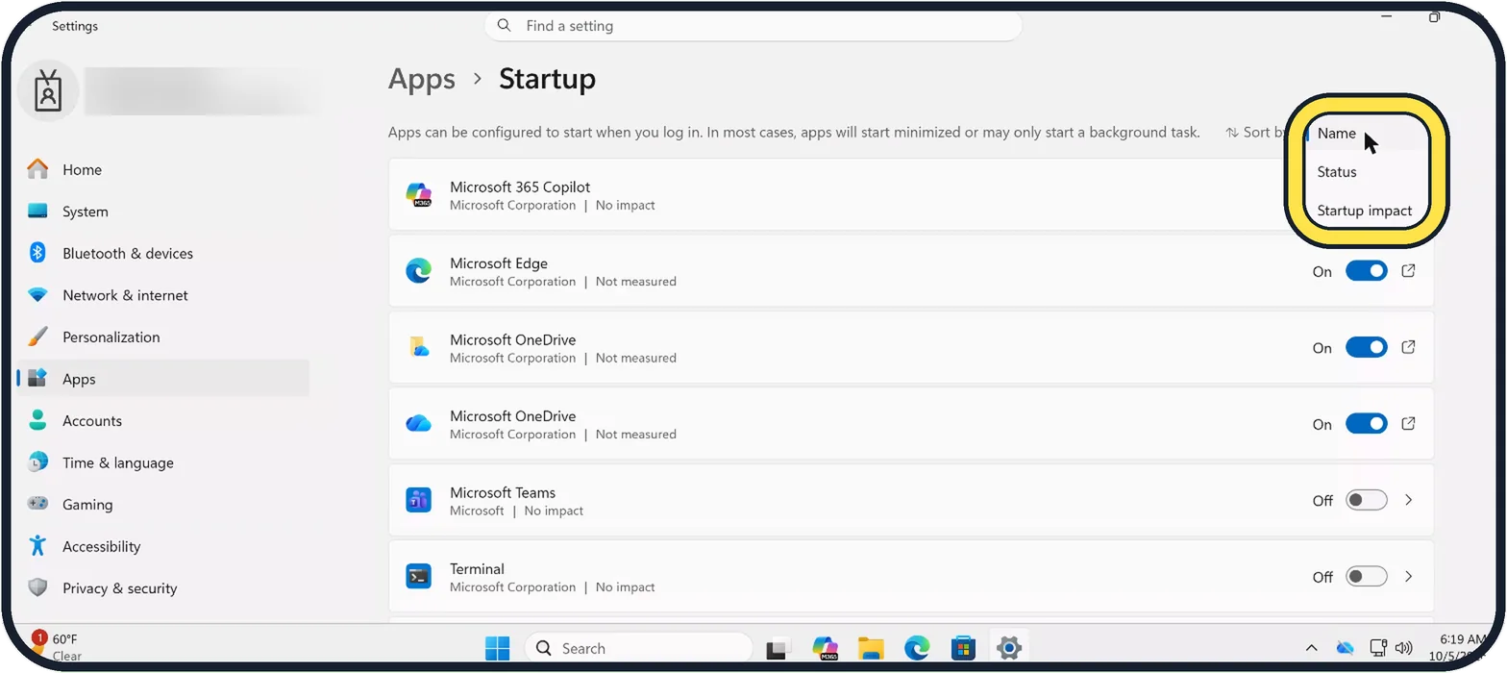This screenshot has height=673, width=1507.
Task: Open external link for Microsoft Edge row
Action: [1408, 271]
